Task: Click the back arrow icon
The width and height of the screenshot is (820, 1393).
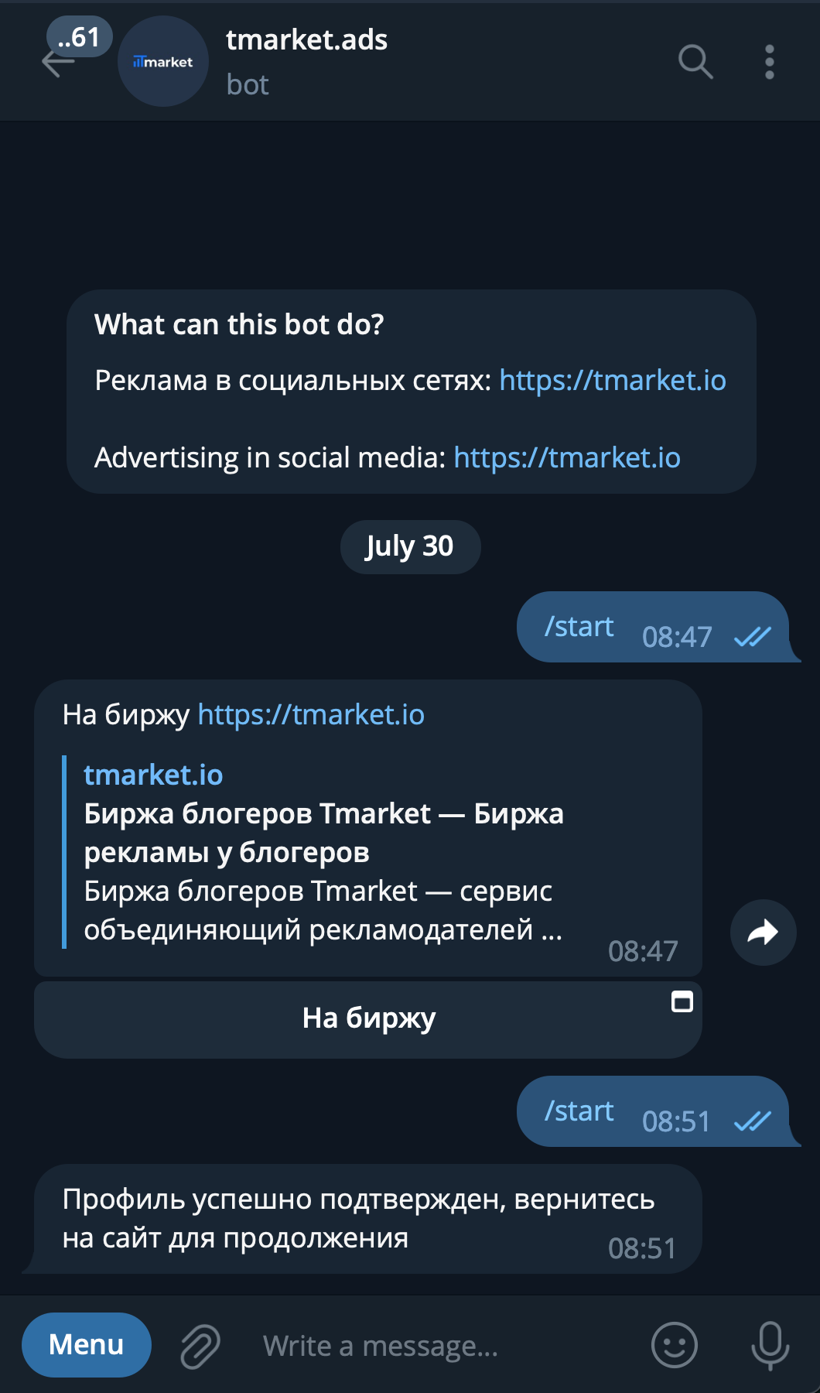Action: click(x=58, y=63)
